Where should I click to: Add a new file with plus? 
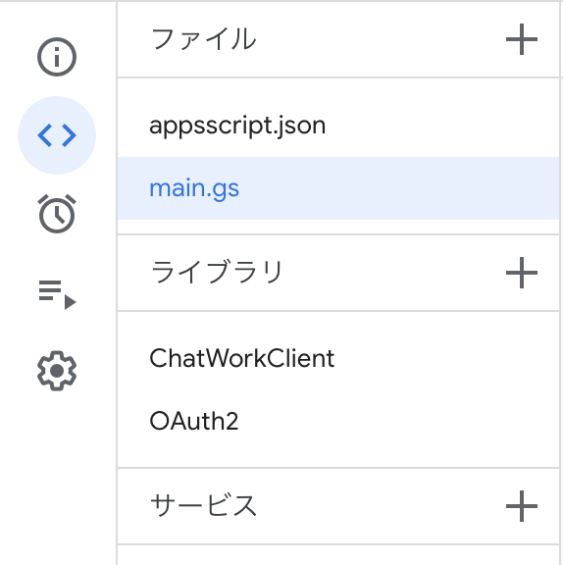pos(522,39)
